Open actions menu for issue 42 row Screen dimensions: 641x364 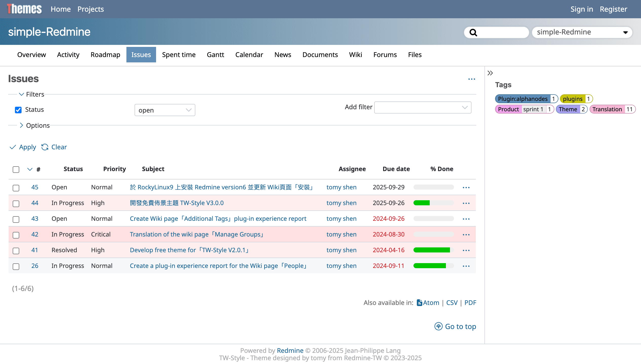click(466, 235)
